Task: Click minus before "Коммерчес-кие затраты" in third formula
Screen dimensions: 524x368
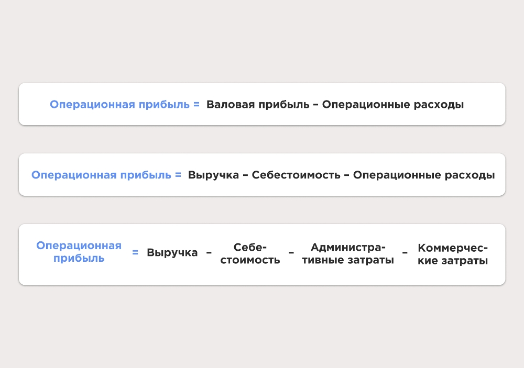Action: click(405, 253)
